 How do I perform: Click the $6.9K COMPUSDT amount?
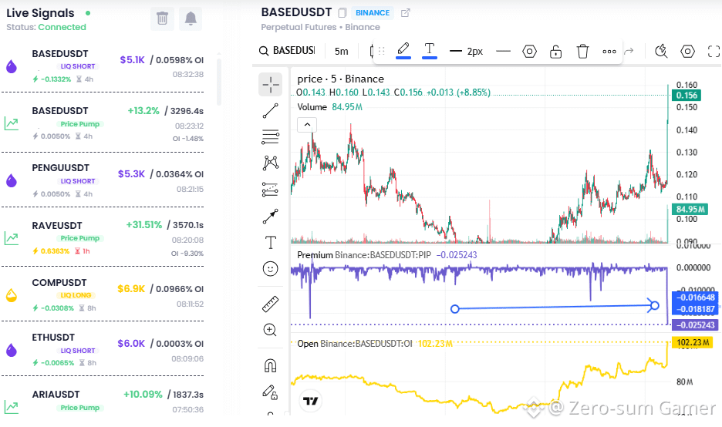point(131,288)
